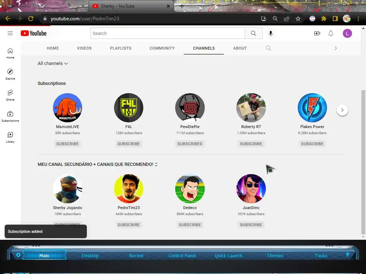
Task: Open the Create video icon
Action: coord(317,33)
